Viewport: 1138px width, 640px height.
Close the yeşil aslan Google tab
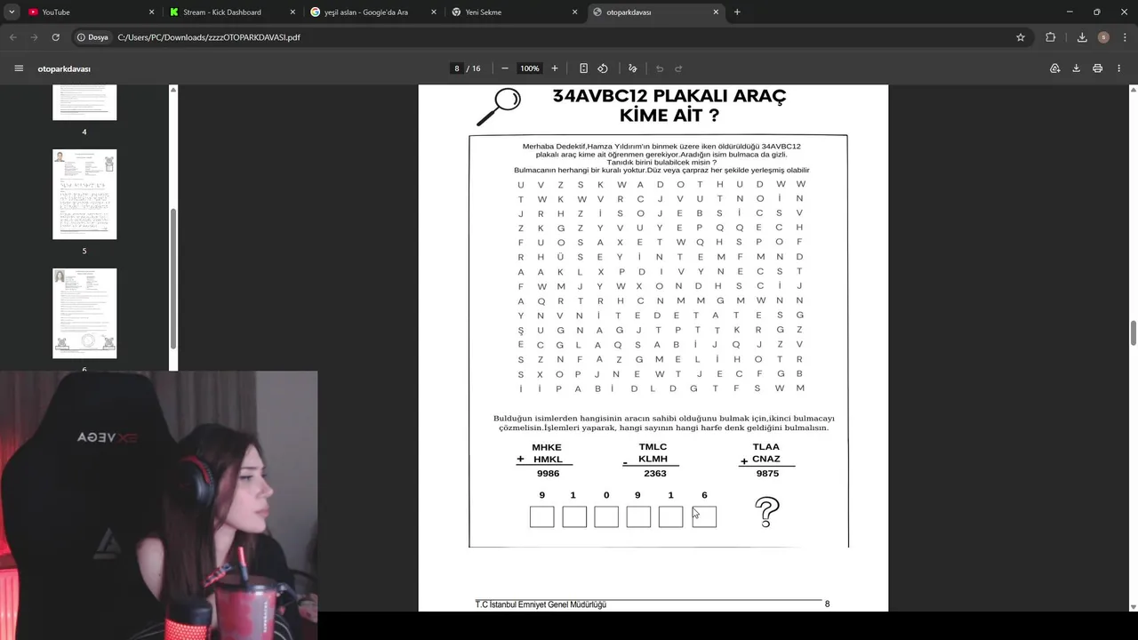pyautogui.click(x=434, y=12)
